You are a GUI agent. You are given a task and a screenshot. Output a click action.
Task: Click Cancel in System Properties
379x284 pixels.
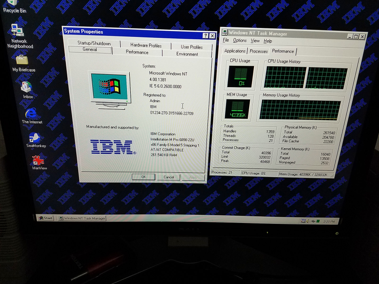[x=169, y=177]
